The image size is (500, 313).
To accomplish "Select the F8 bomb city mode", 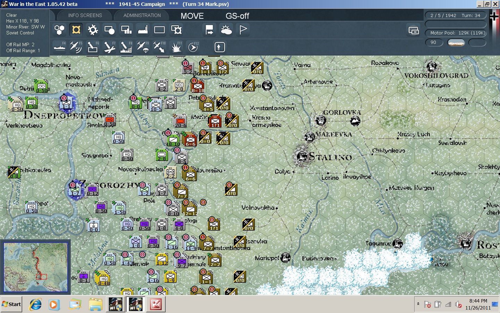I will click(x=126, y=47).
